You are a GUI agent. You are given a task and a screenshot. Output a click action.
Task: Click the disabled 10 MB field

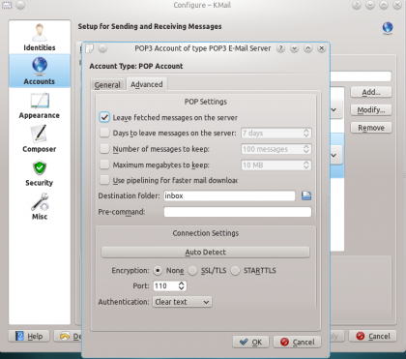tap(272, 165)
